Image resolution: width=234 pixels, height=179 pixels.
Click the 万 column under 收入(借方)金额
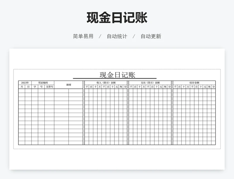pos(99,87)
